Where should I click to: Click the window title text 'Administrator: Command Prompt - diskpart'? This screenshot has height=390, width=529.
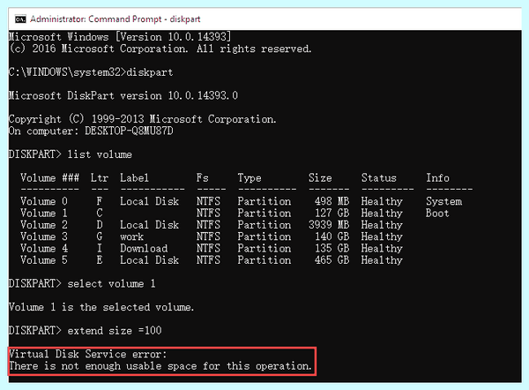coord(115,19)
